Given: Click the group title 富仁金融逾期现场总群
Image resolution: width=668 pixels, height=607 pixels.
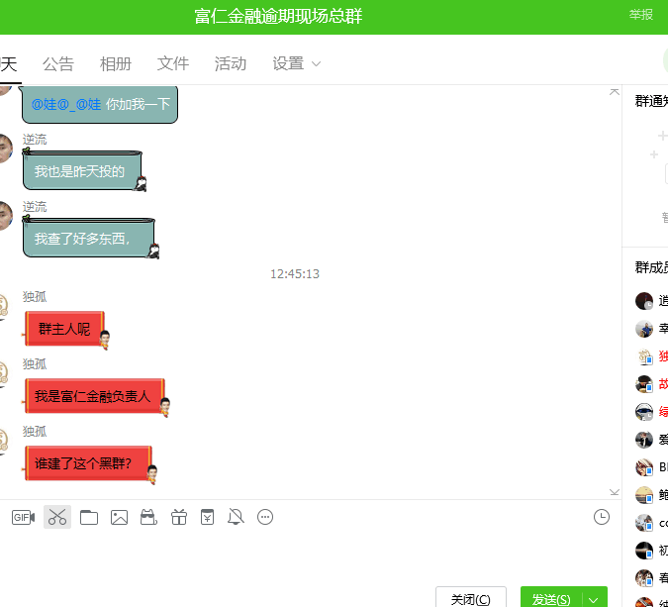Looking at the screenshot, I should (x=278, y=16).
